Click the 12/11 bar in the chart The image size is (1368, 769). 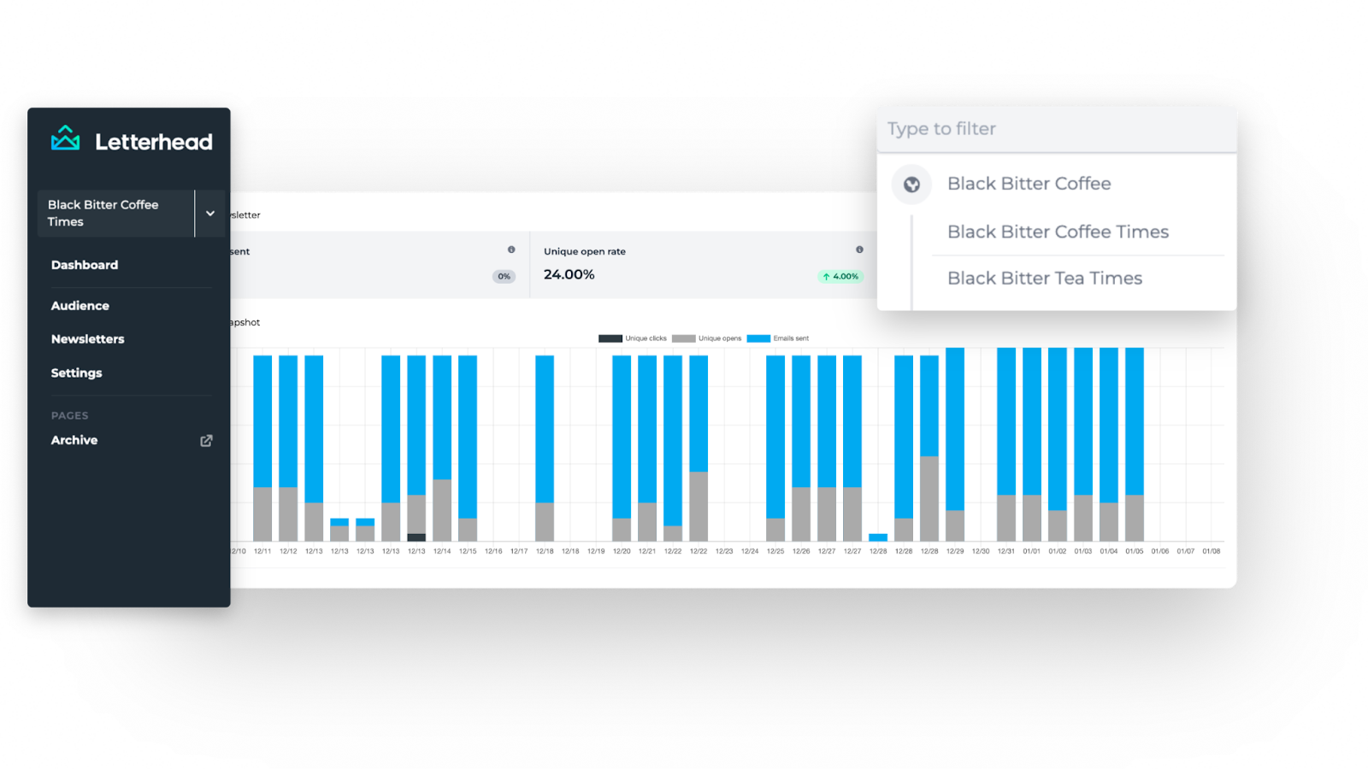[x=262, y=449]
